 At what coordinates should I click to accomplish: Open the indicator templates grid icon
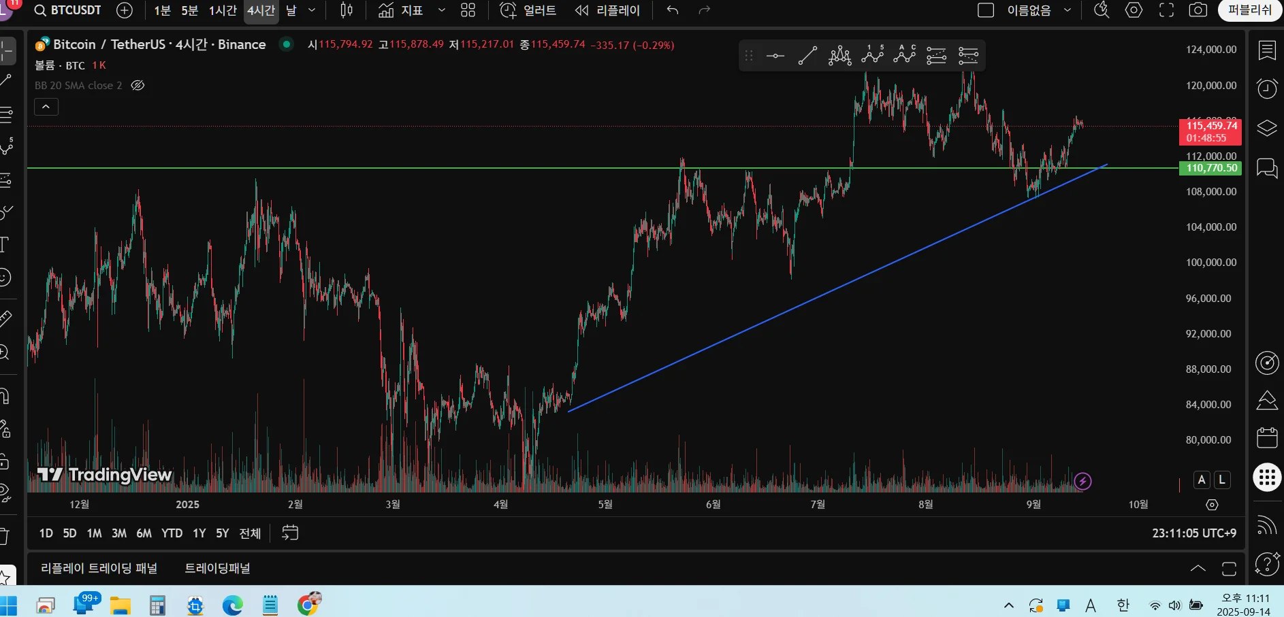(468, 10)
